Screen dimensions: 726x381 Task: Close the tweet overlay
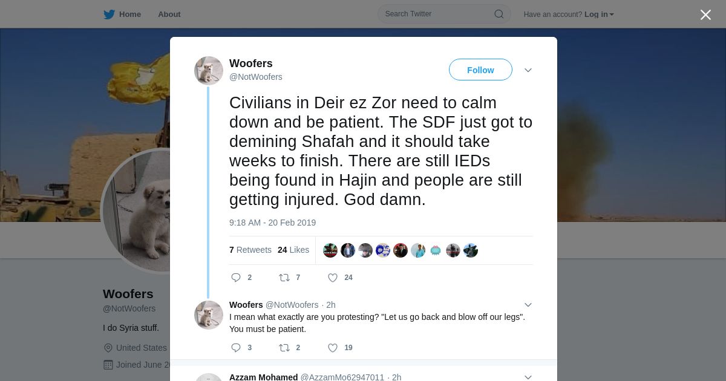click(x=705, y=15)
